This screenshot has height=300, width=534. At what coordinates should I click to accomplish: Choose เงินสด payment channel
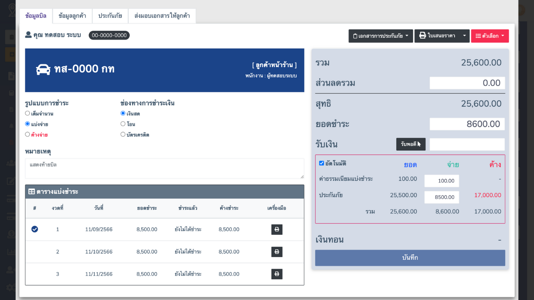click(x=123, y=113)
